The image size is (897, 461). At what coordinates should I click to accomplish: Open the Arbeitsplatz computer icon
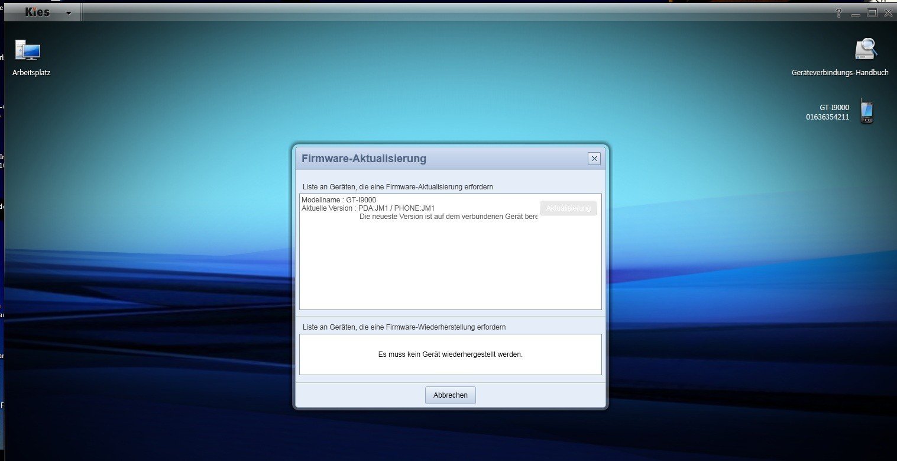[x=28, y=50]
